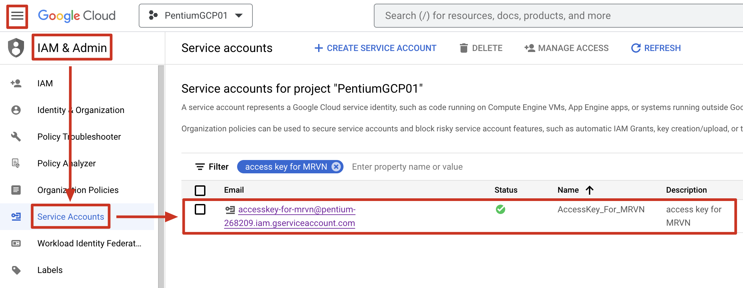Sort by the Email column header
The height and width of the screenshot is (288, 743).
(x=234, y=190)
